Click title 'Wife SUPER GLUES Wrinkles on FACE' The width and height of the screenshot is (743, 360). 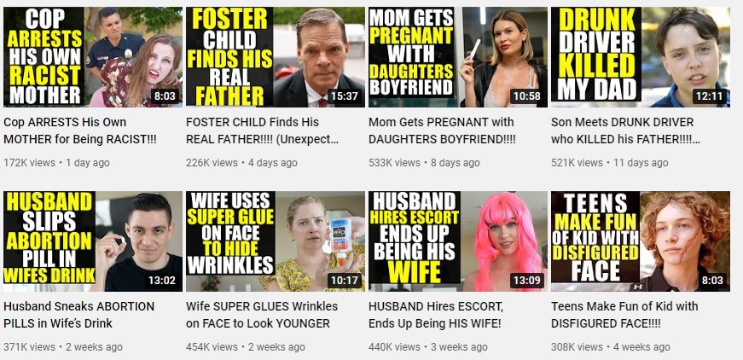click(262, 315)
